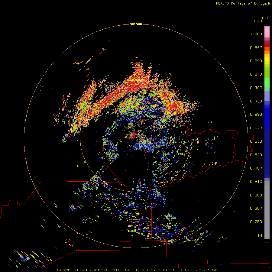Click the 0.893 legend value
The width and height of the screenshot is (272, 272).
point(256,61)
